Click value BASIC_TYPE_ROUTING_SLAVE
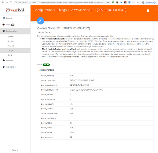158x153 pixels. pyautogui.click(x=82, y=80)
